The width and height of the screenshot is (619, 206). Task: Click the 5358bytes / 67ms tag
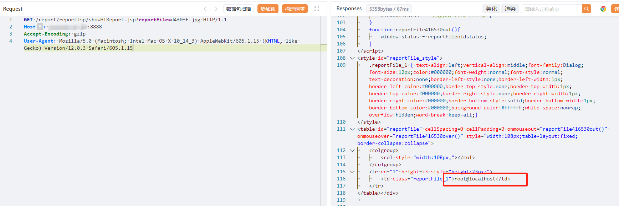[x=389, y=9]
